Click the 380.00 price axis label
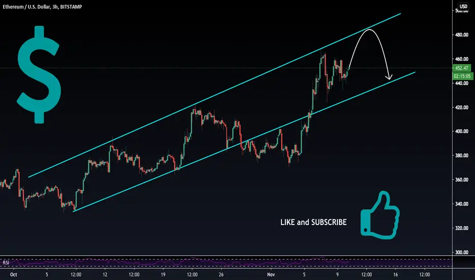The width and height of the screenshot is (475, 280). tap(462, 156)
